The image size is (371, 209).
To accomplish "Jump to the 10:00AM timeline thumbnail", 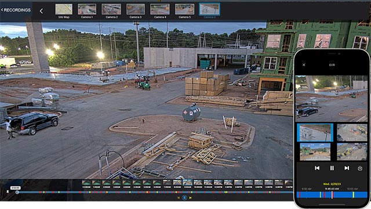I will 198,183.
